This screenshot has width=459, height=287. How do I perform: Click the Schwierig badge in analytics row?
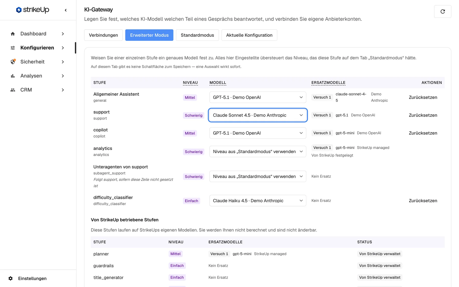click(x=194, y=152)
